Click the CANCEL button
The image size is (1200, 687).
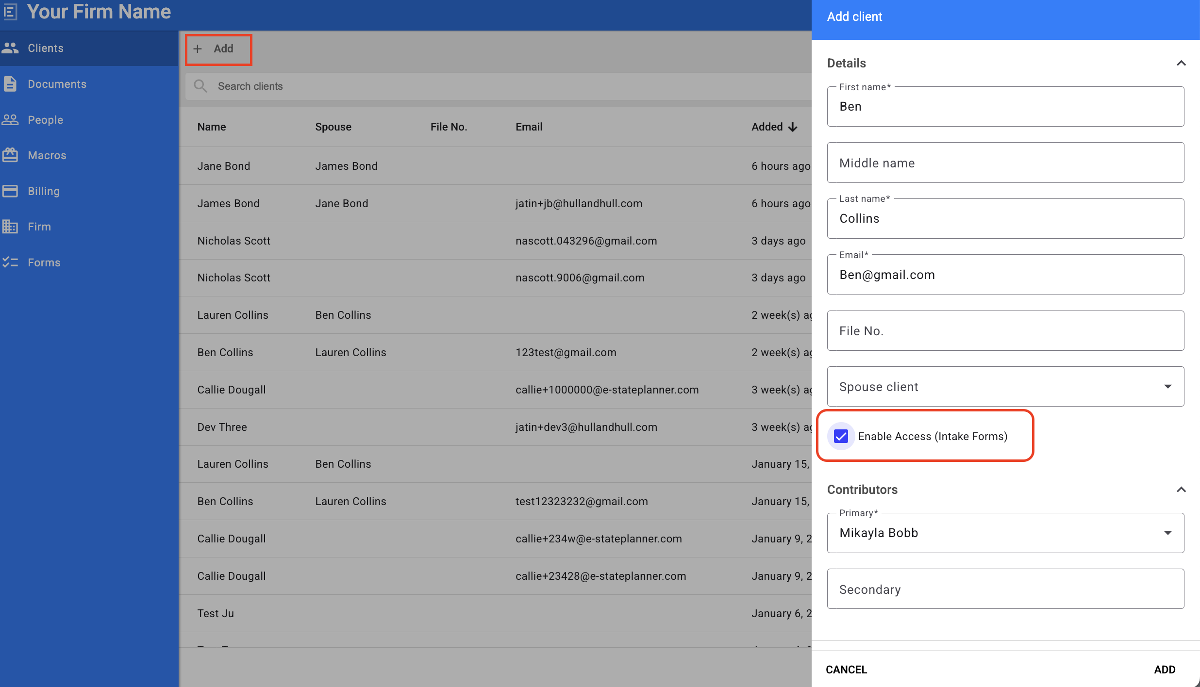click(x=846, y=670)
